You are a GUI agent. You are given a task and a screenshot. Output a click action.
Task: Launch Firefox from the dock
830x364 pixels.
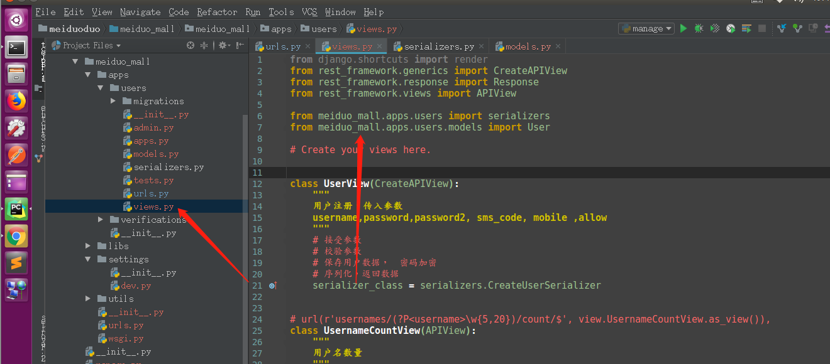coord(16,100)
